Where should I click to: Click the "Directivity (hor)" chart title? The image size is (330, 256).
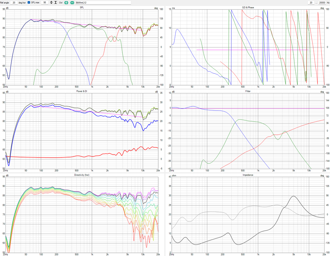82,175
